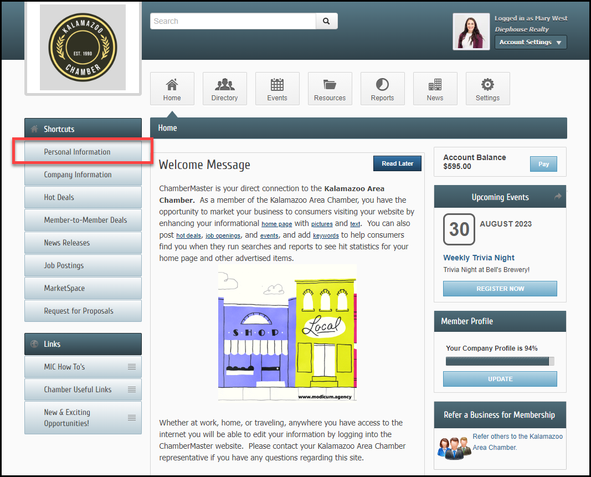The image size is (591, 477).
Task: Click the New & Exciting Opportunities list icon
Action: coord(131,418)
